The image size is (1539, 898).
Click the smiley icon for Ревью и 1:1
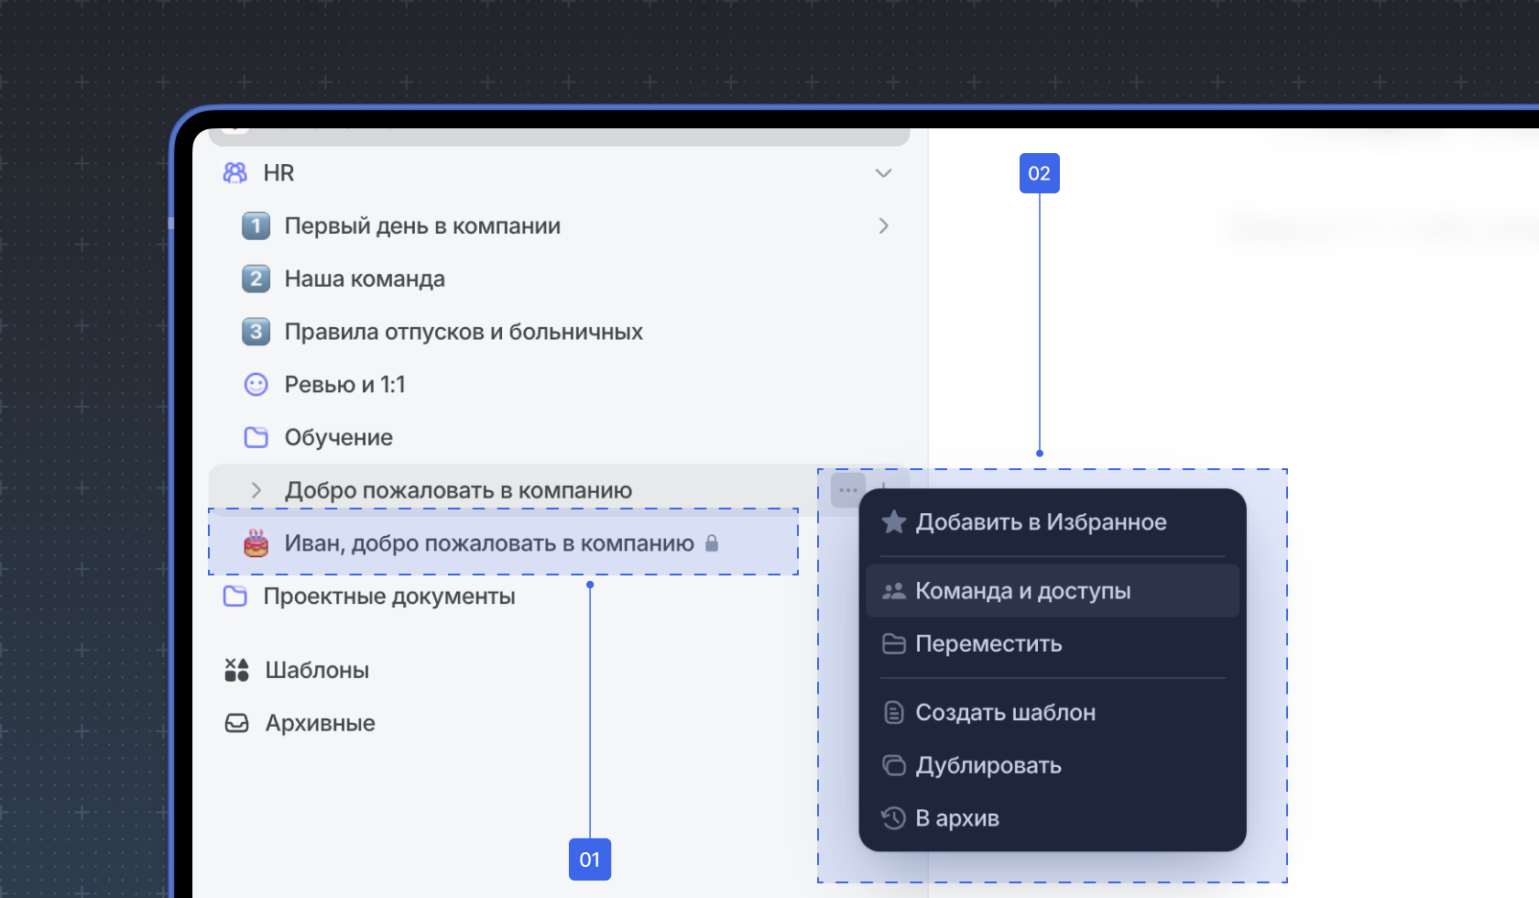pos(256,385)
